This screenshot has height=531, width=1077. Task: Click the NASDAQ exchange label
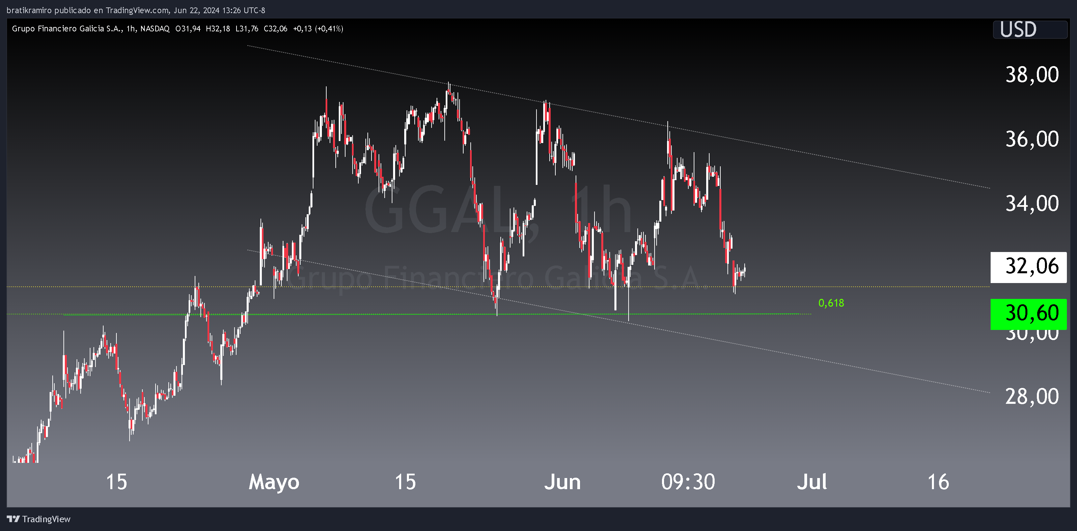pos(155,29)
